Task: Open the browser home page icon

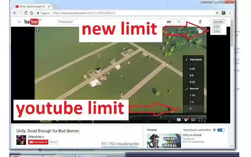Action: [x=31, y=13]
